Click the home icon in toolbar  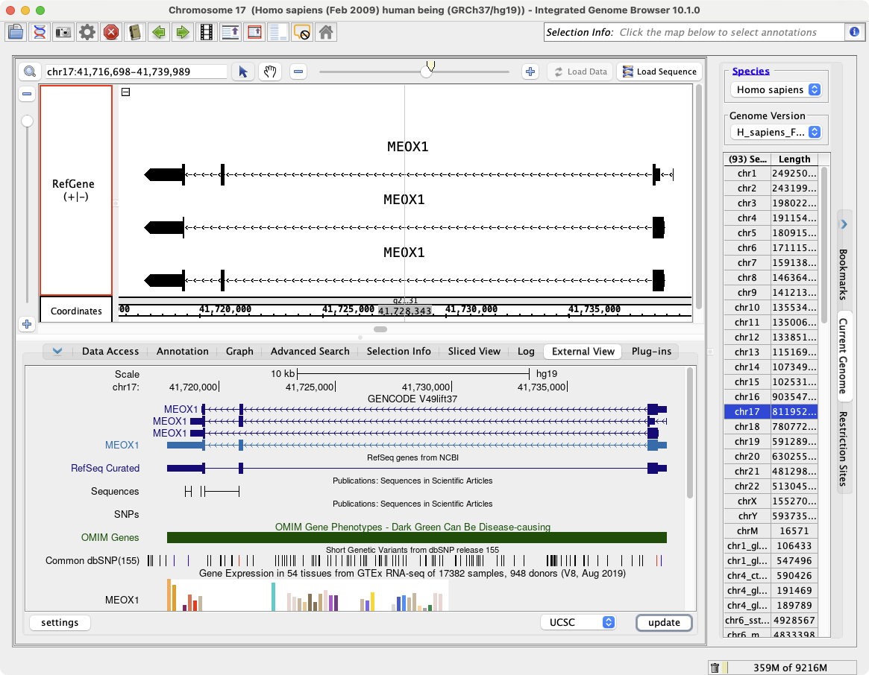coord(325,32)
